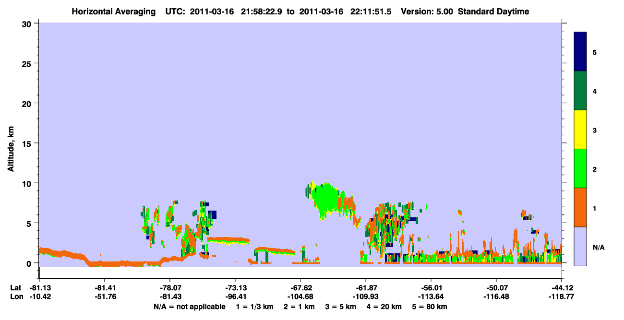Click latitude value '-78.07'
This screenshot has width=624, height=320.
[169, 288]
